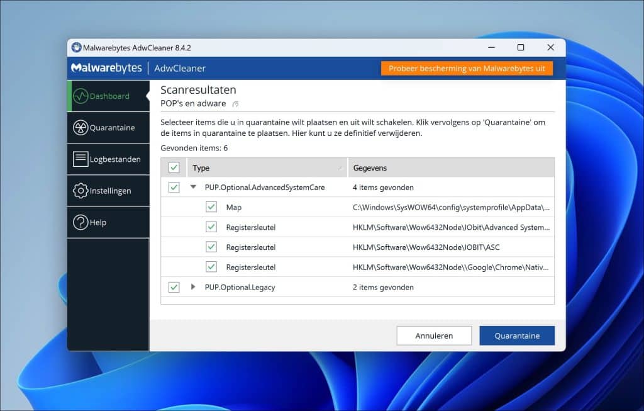Select the Google\Chrome registry path cell
The height and width of the screenshot is (411, 644).
point(450,267)
